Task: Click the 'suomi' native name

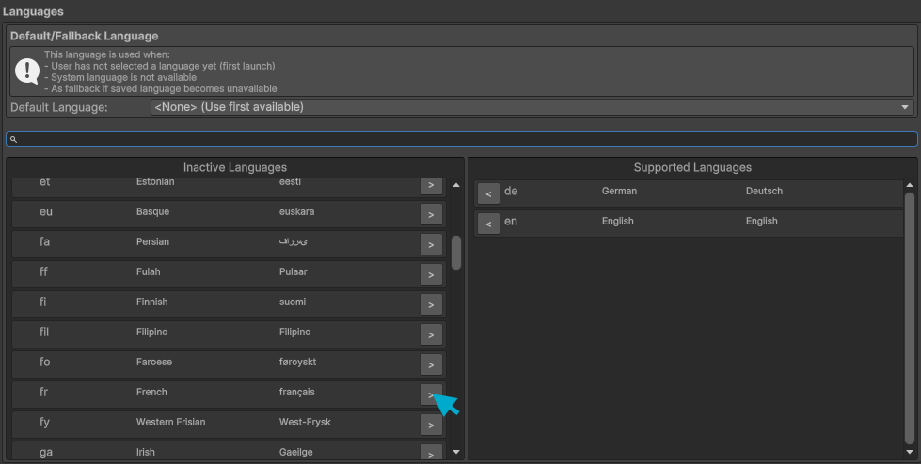Action: click(x=293, y=302)
